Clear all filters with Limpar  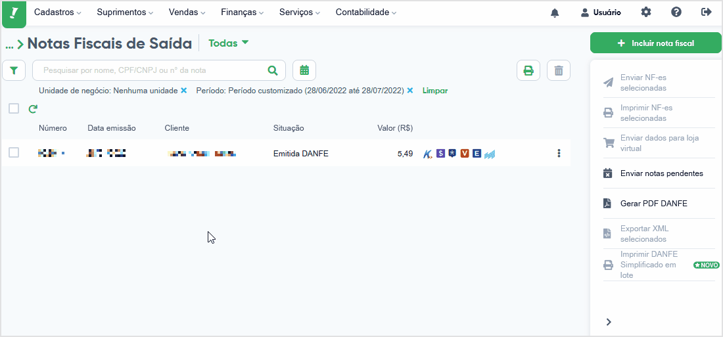point(435,91)
